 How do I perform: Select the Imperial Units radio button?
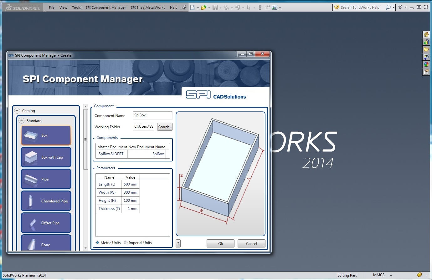coord(126,243)
